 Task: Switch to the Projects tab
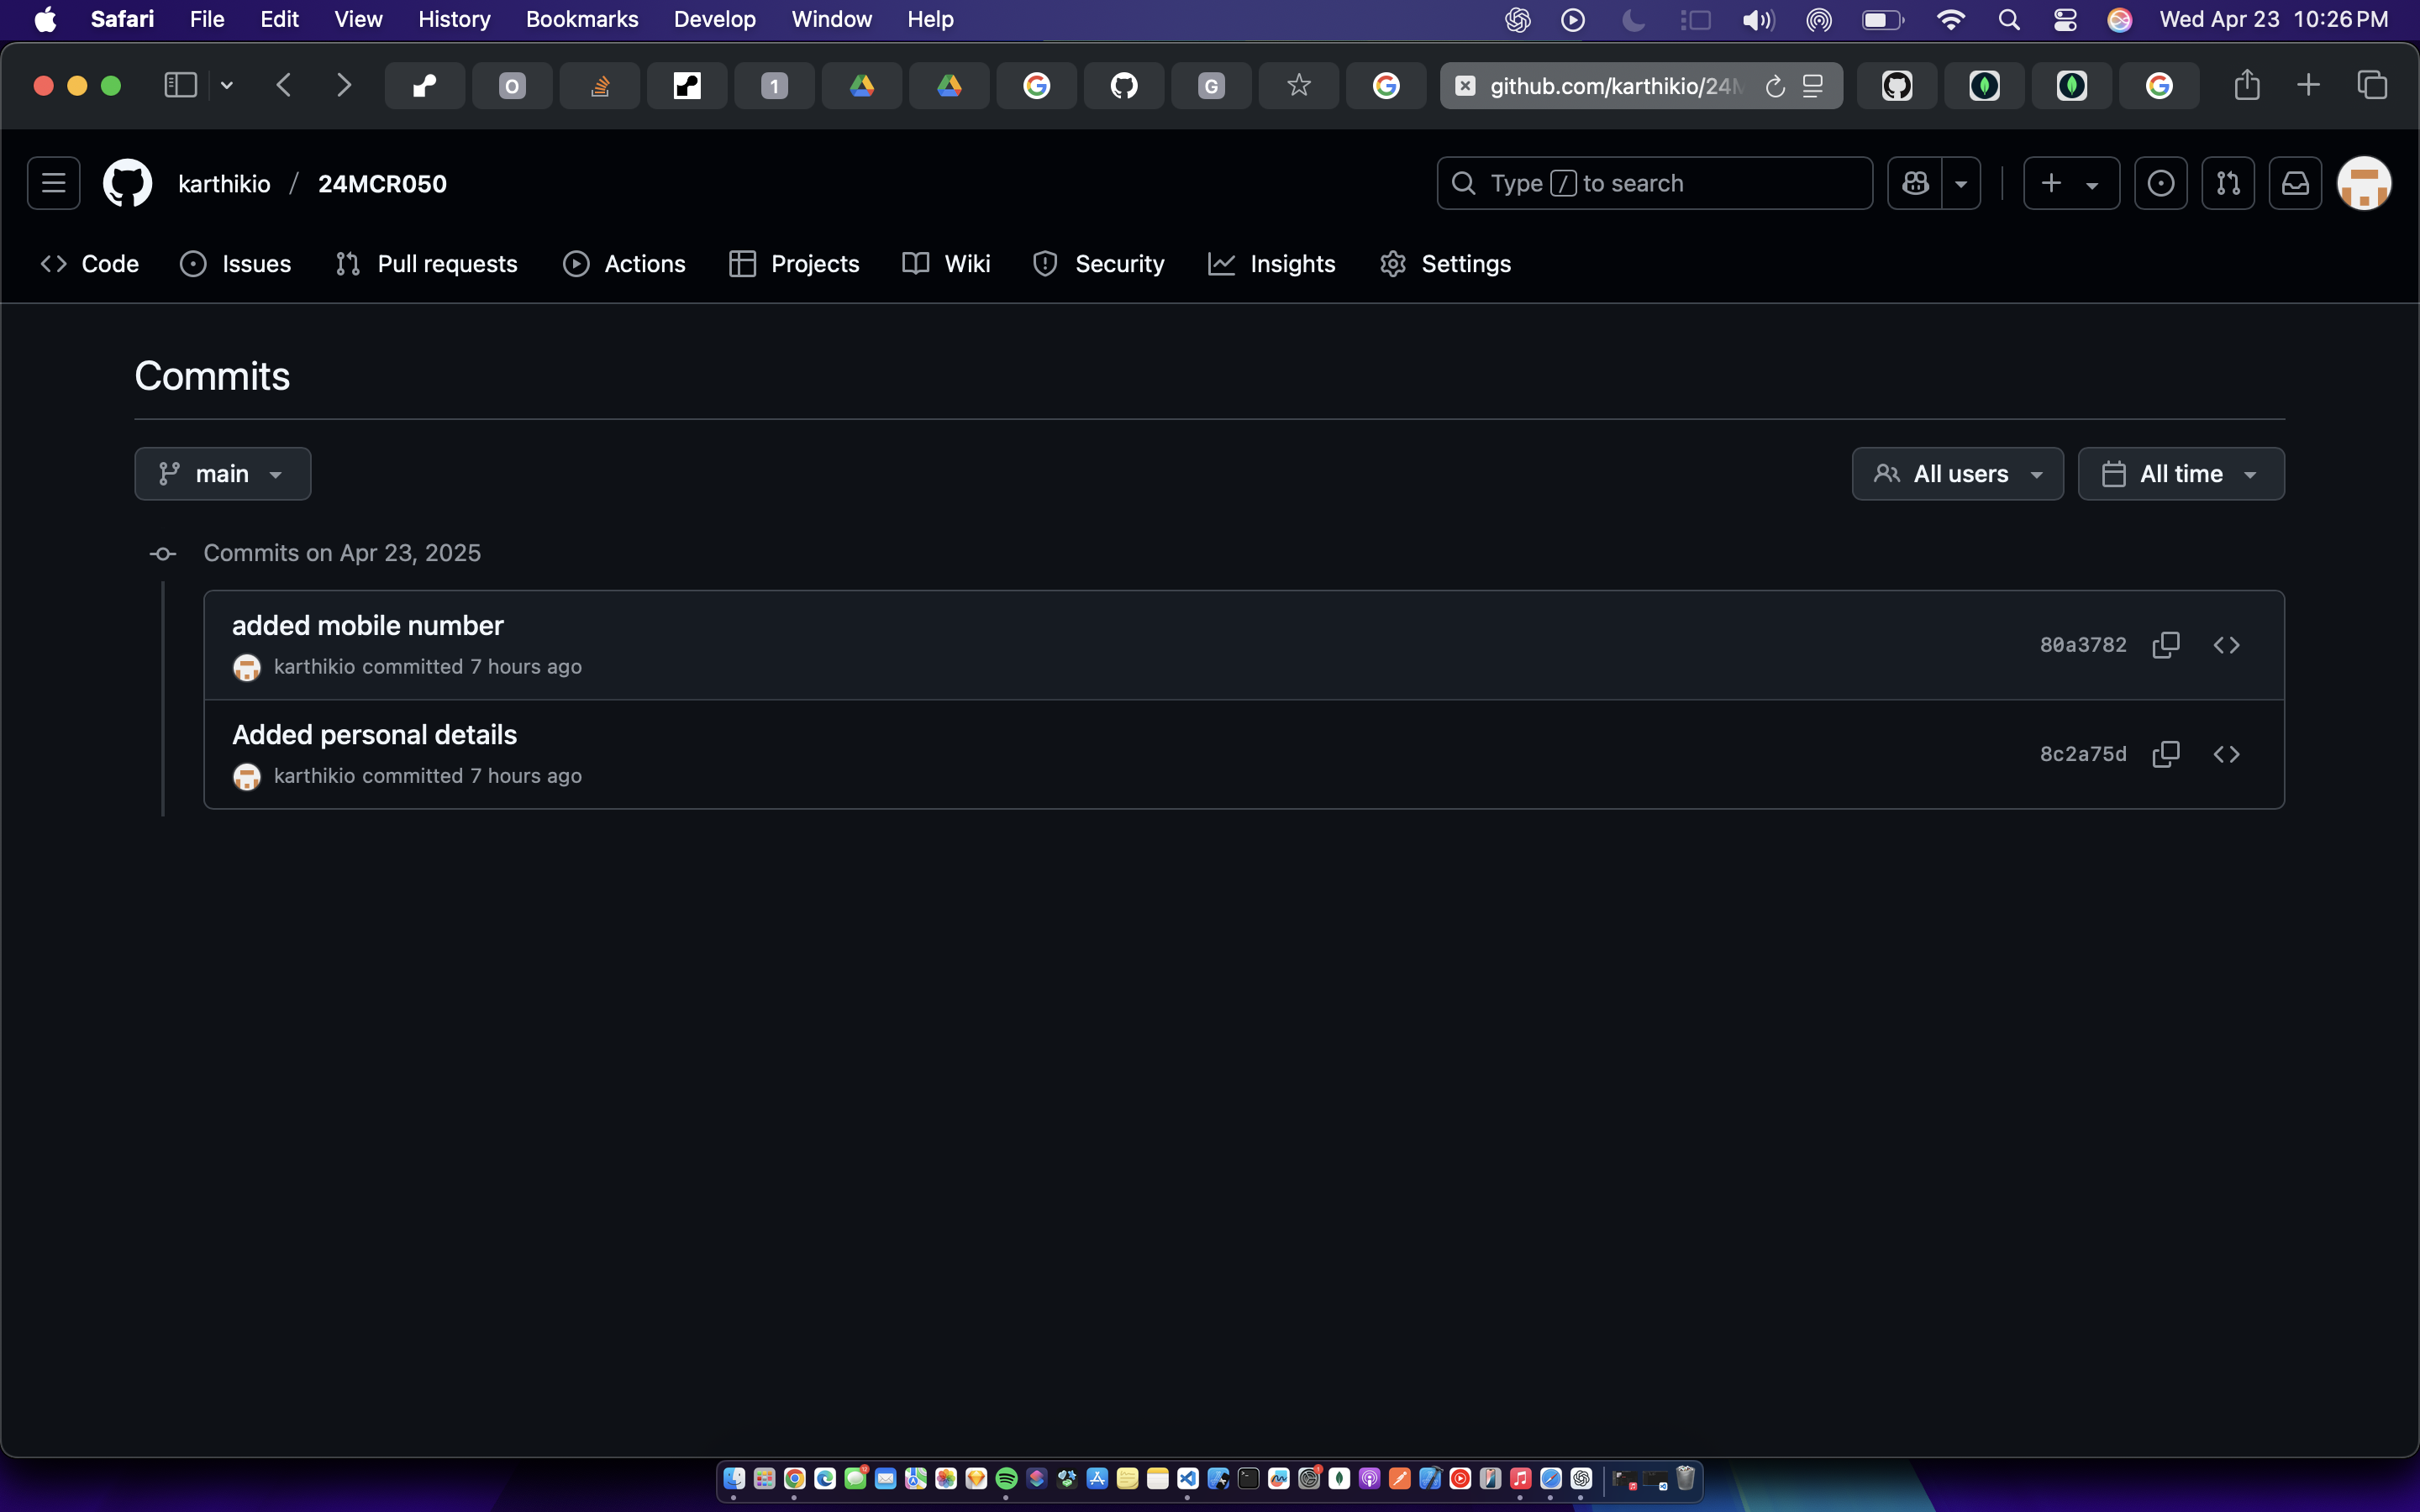click(x=795, y=264)
